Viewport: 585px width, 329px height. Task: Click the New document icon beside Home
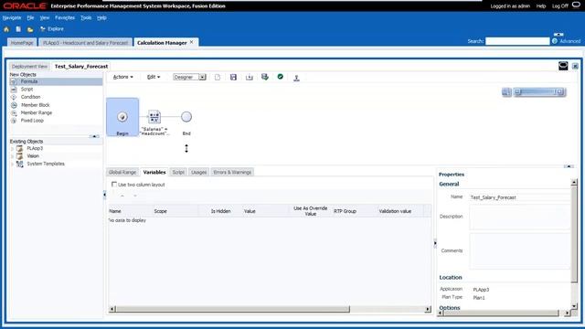point(18,29)
